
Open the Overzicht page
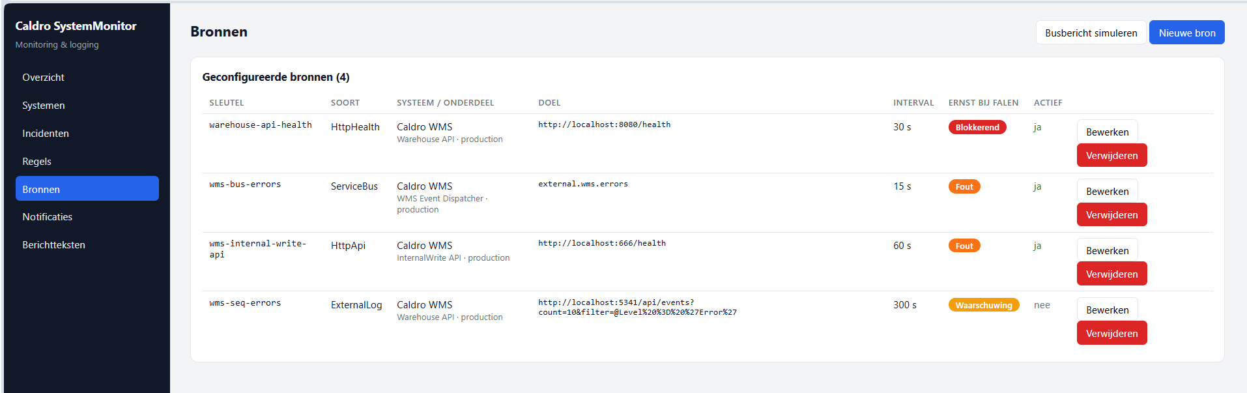point(87,78)
